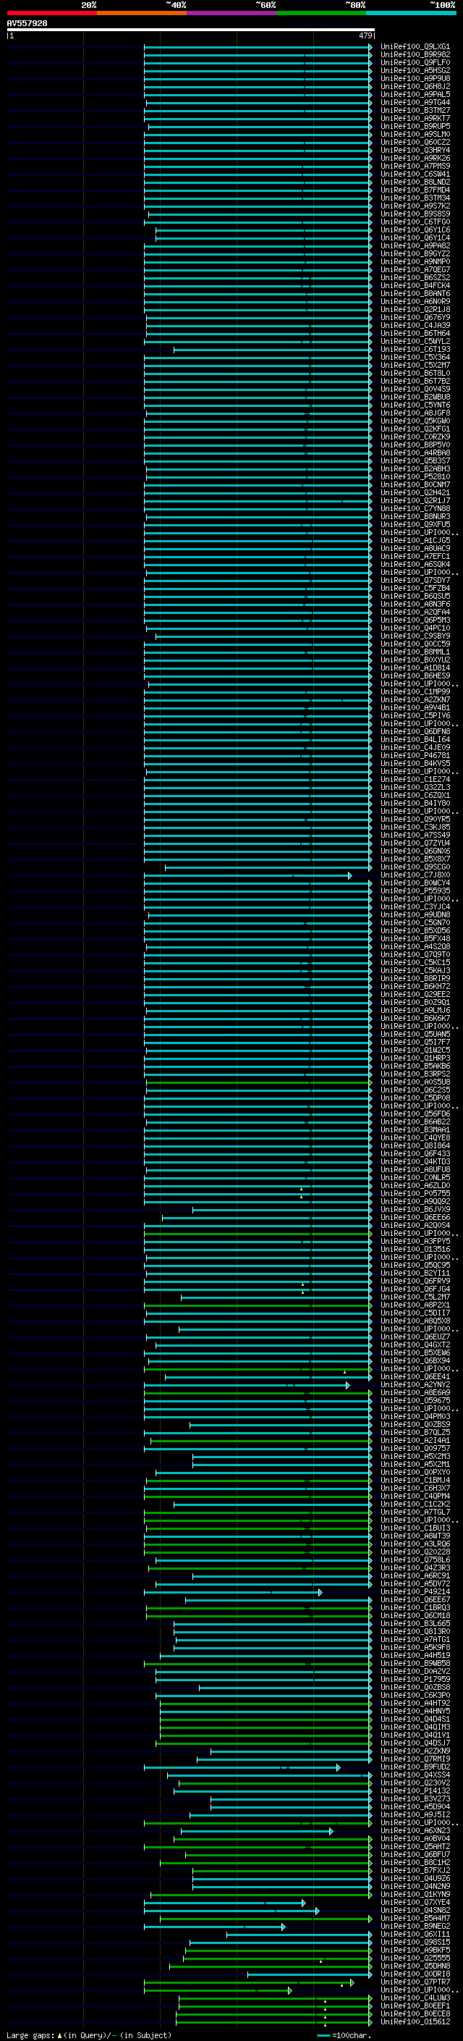Select hit UniRef100_B9RUP5
The image size is (463, 2041).
[x=415, y=126]
